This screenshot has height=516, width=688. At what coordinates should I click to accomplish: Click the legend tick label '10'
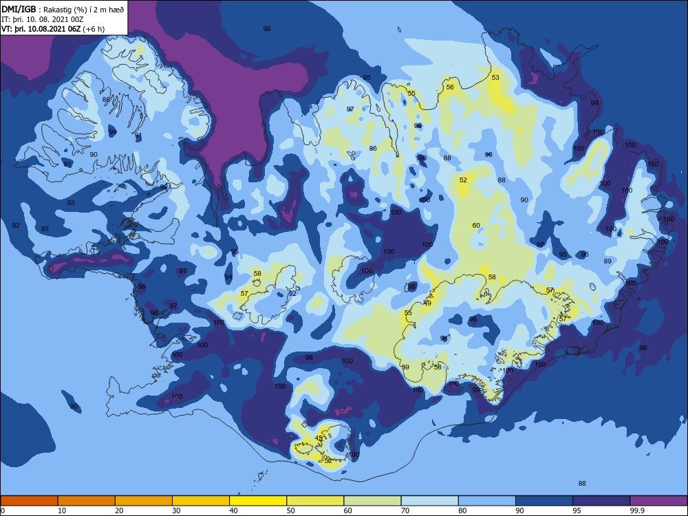pyautogui.click(x=62, y=510)
